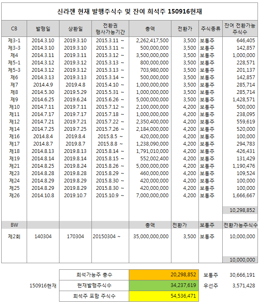Viewport: 260px width, 305px height.
Task: Click the amount '1,238,090,000'
Action: click(152, 144)
